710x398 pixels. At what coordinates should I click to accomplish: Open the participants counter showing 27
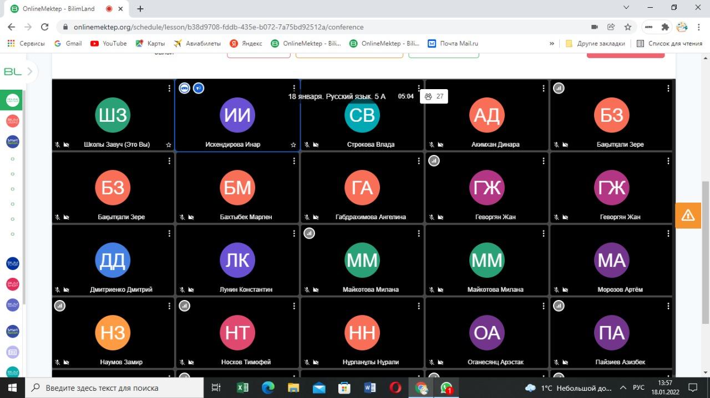[434, 96]
